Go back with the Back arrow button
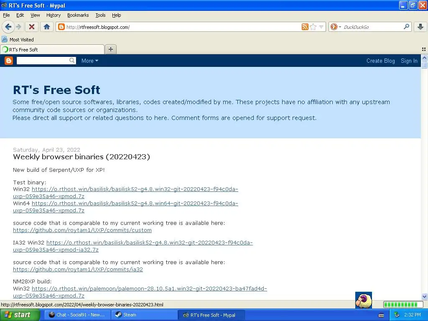Screen dimensions: 428x321 point(8,27)
